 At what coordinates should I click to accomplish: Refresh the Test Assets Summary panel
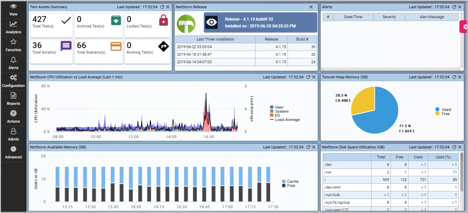click(x=162, y=7)
